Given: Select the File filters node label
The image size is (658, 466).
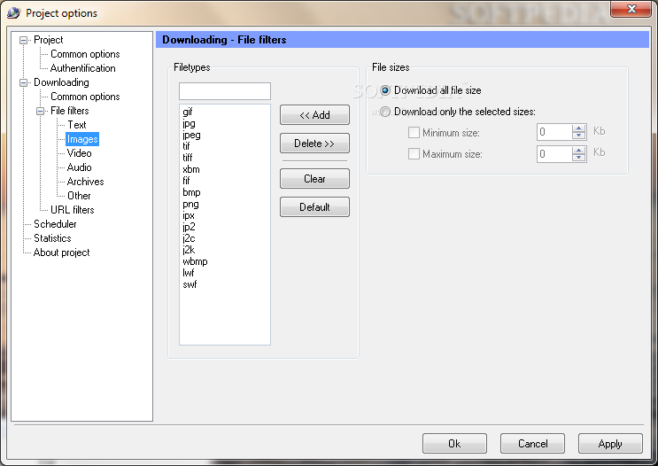Looking at the screenshot, I should (70, 111).
